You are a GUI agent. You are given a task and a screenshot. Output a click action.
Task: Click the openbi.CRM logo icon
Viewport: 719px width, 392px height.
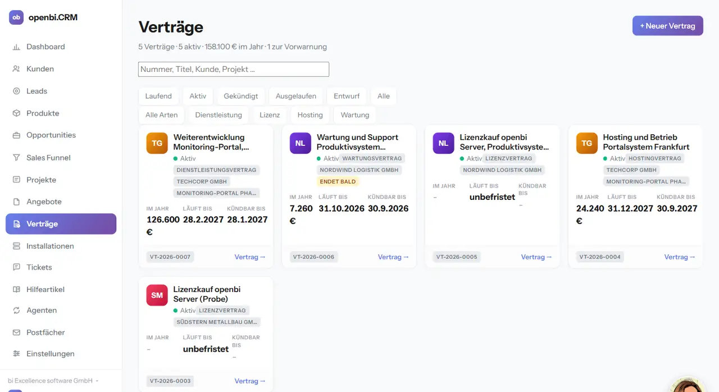click(16, 17)
